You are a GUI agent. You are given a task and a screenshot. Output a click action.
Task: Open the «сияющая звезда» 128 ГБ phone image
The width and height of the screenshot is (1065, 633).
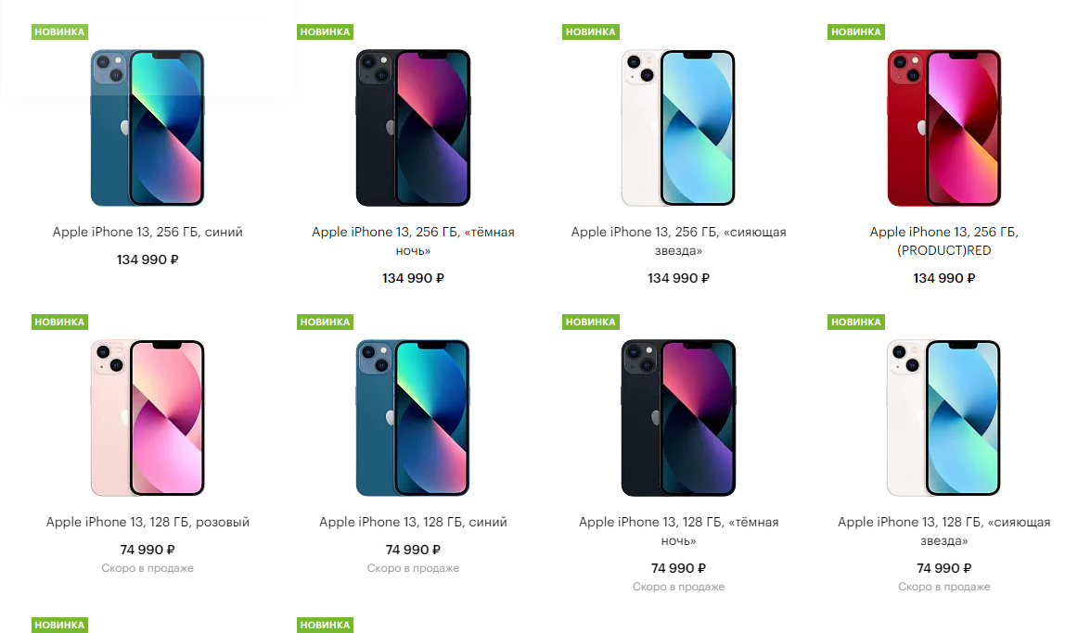(943, 417)
